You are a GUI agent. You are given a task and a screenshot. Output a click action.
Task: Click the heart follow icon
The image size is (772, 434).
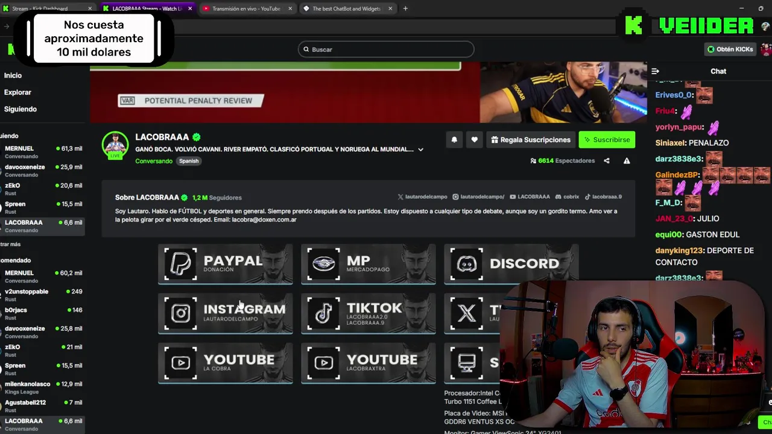coord(475,140)
